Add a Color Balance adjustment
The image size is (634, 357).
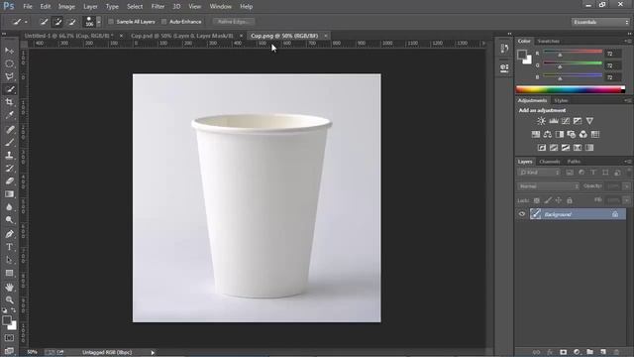coord(548,134)
